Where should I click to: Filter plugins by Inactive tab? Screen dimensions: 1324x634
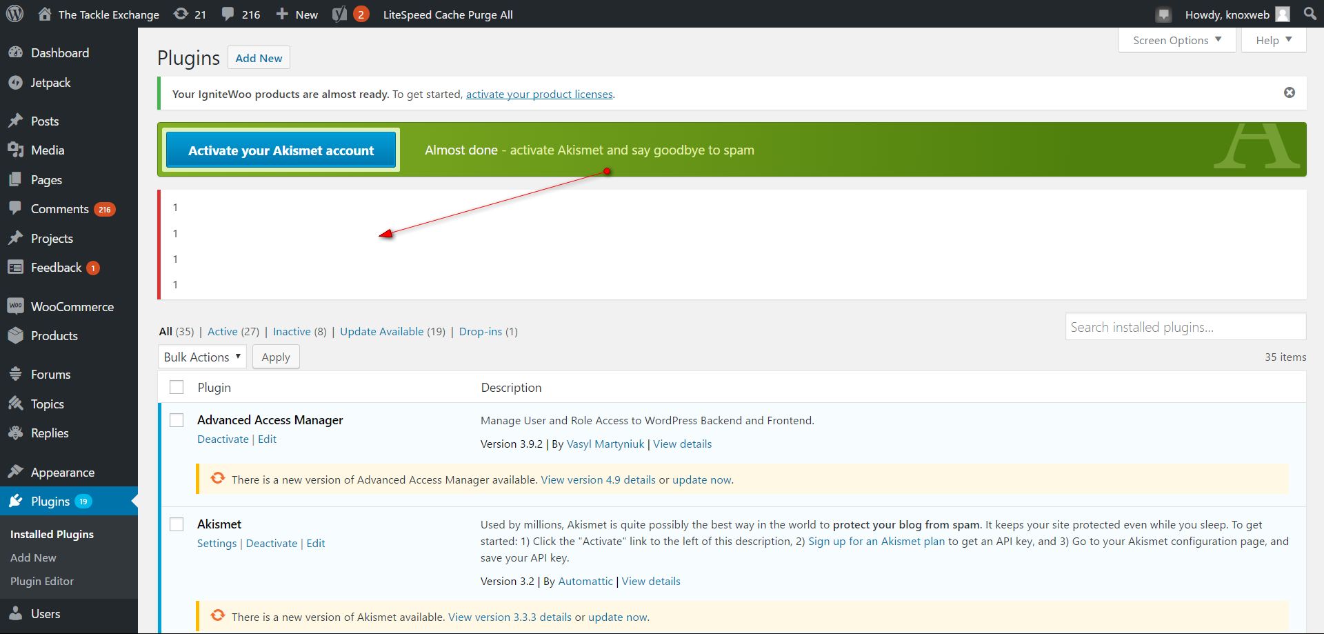292,331
